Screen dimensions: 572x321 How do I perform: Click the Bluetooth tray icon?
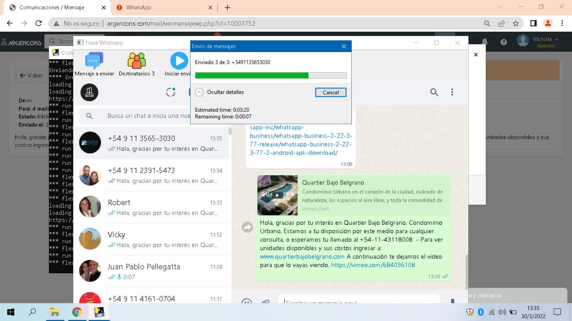[x=481, y=312]
